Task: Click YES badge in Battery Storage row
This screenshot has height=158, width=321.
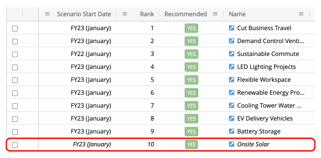Action: tap(191, 132)
